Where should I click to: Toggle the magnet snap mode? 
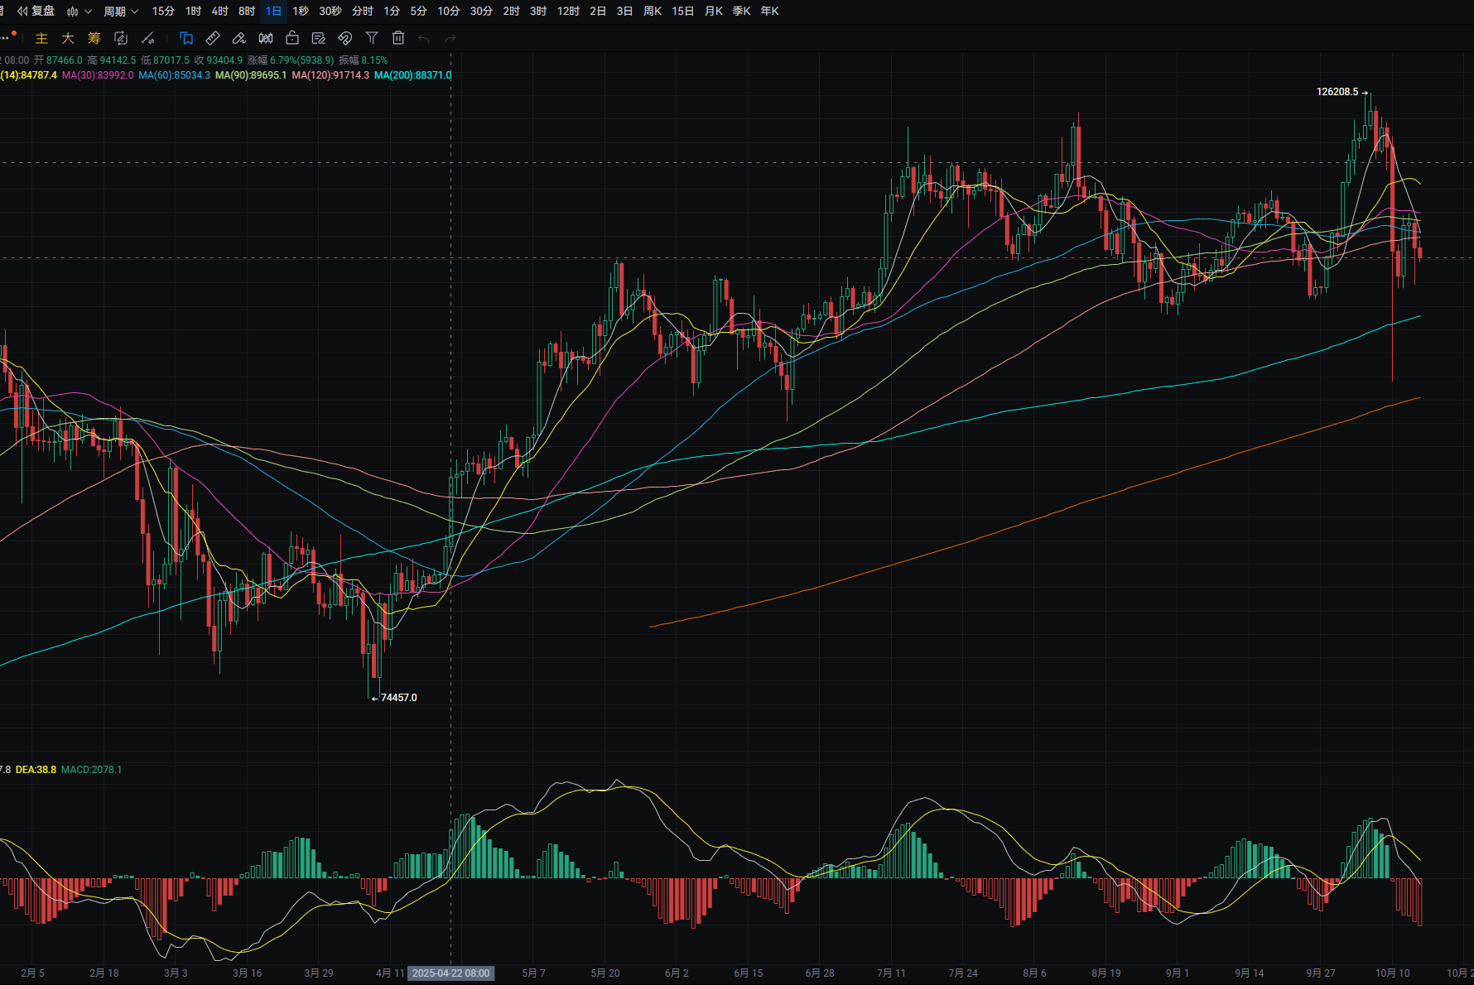click(345, 38)
